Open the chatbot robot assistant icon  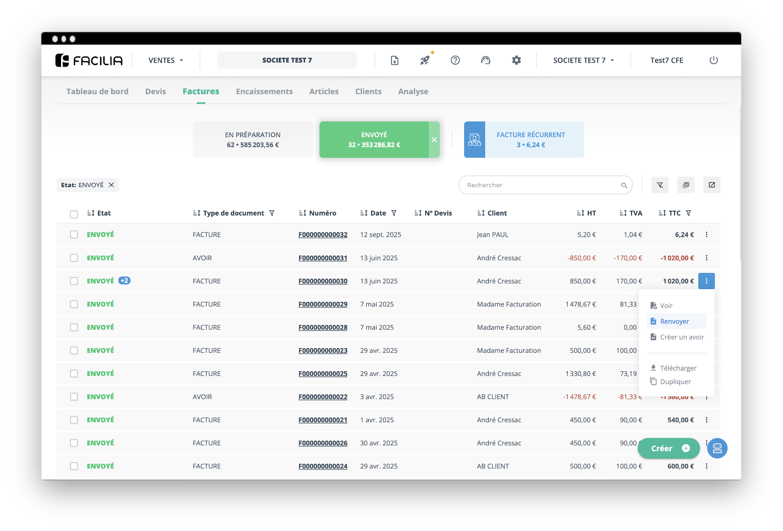717,448
